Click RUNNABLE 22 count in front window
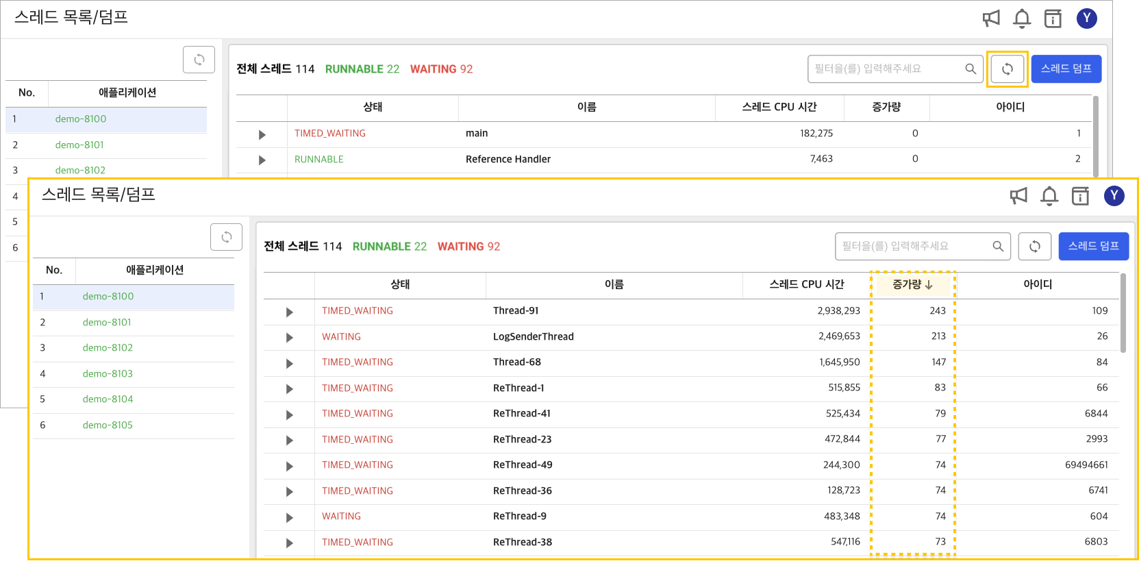Screen dimensions: 1139x561 point(390,247)
